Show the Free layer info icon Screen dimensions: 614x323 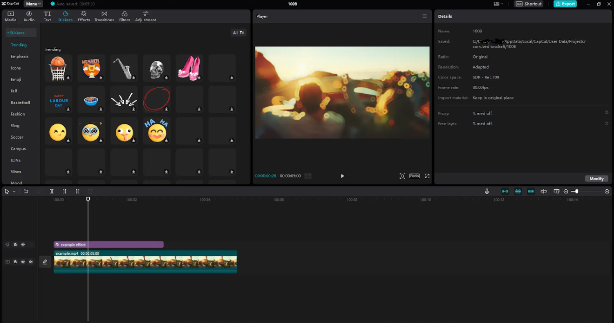[606, 123]
